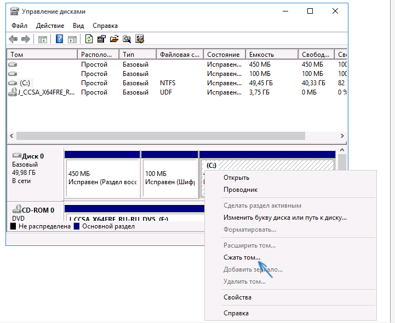395x323 pixels.
Task: Sort by the Располо... column header
Action: (98, 55)
